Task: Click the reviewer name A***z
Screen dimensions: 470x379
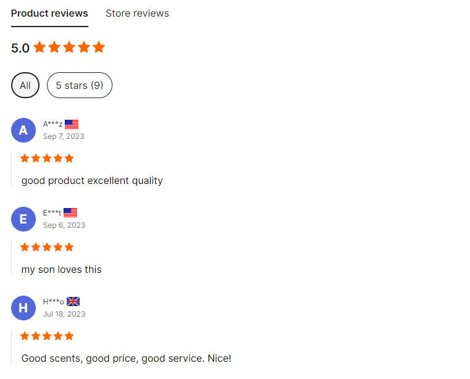Action: pyautogui.click(x=52, y=124)
